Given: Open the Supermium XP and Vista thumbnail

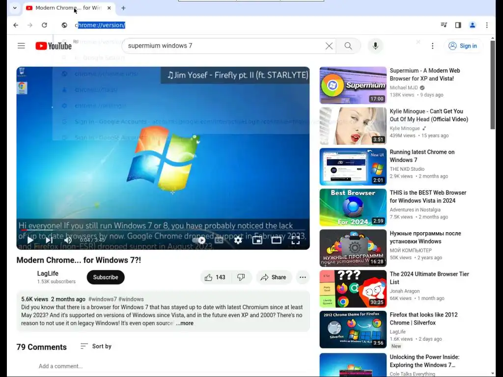Looking at the screenshot, I should [353, 85].
